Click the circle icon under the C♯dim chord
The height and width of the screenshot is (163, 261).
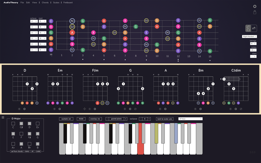coord(236,109)
